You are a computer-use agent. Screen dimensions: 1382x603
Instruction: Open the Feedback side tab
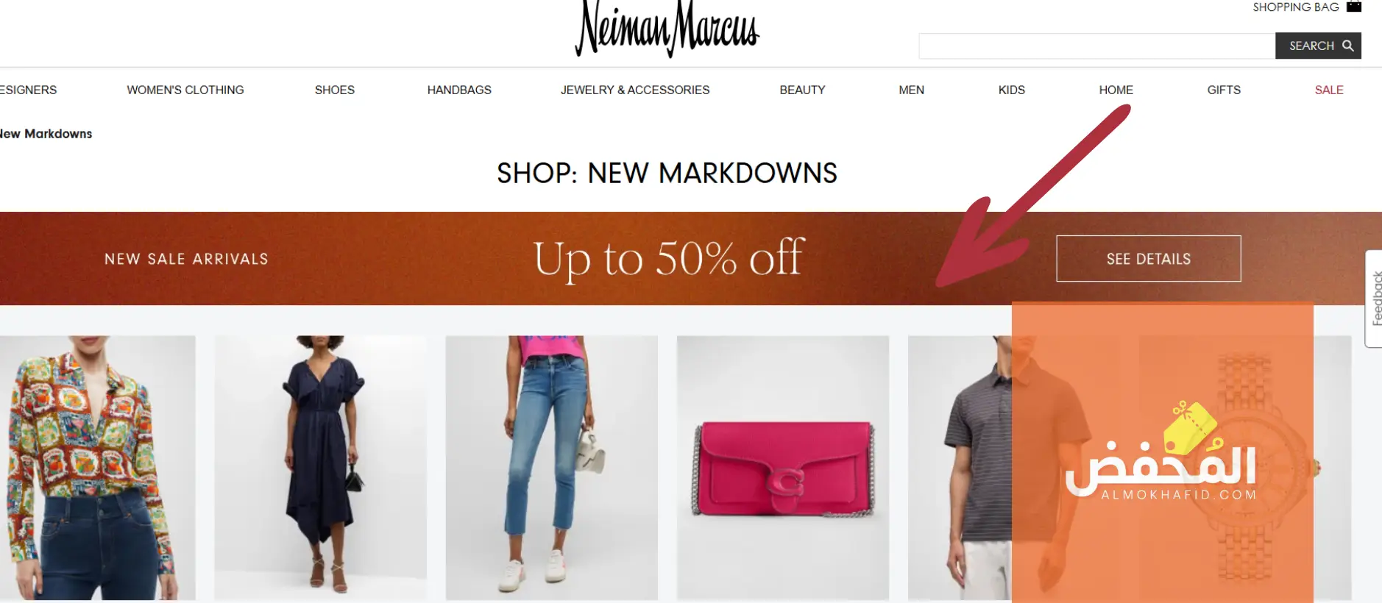coord(1375,299)
